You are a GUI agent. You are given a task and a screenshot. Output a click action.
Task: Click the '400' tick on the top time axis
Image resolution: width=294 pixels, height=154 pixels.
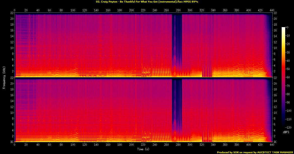(248, 10)
